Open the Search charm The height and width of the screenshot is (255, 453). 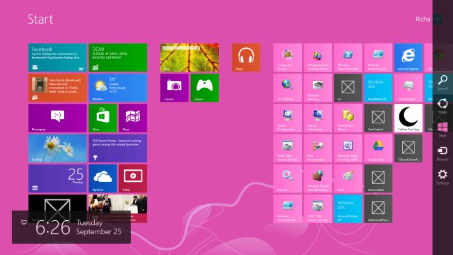(x=443, y=82)
